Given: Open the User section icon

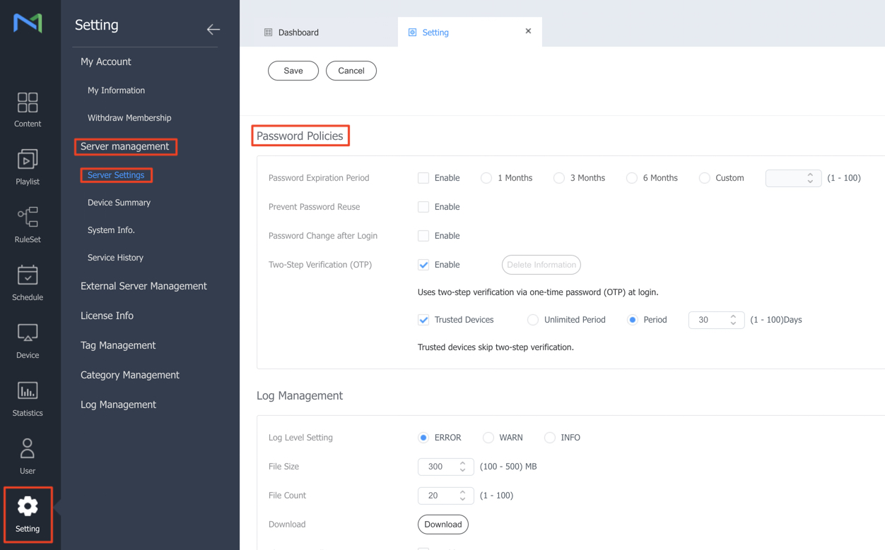Looking at the screenshot, I should [x=28, y=448].
